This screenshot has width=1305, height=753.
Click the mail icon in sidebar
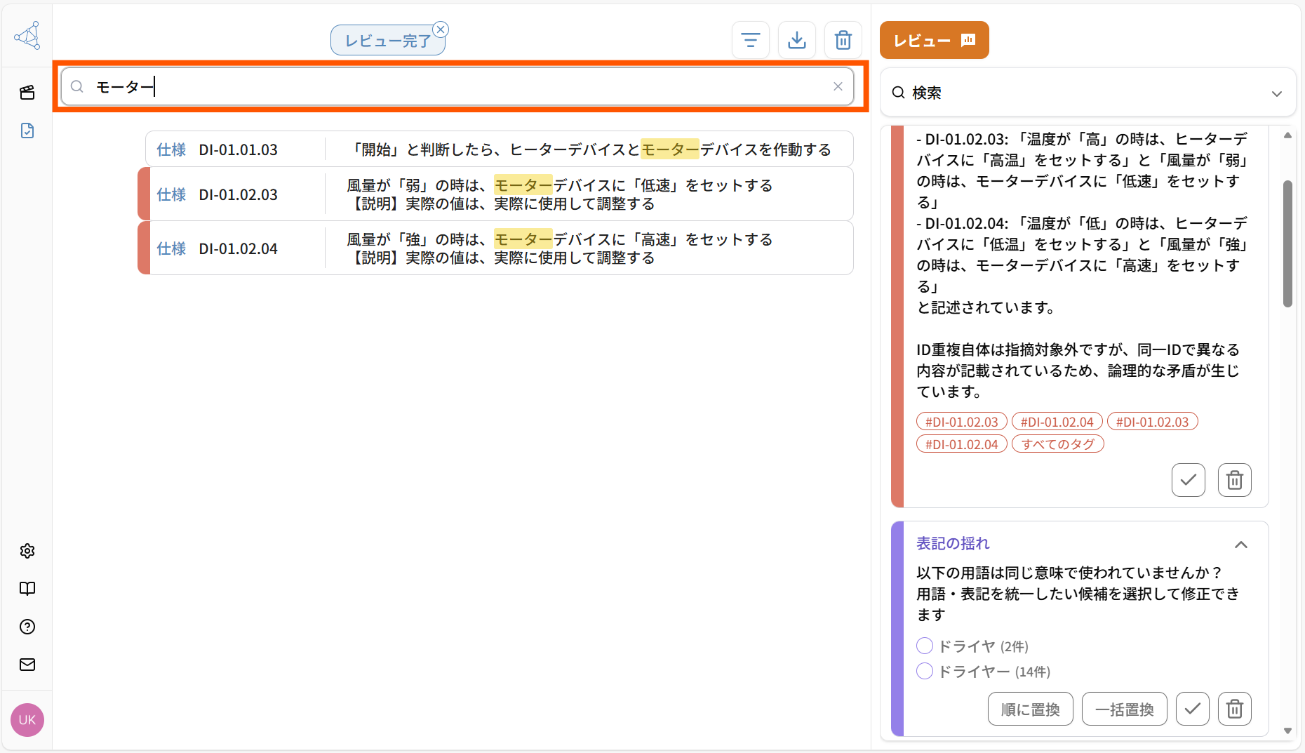click(27, 665)
